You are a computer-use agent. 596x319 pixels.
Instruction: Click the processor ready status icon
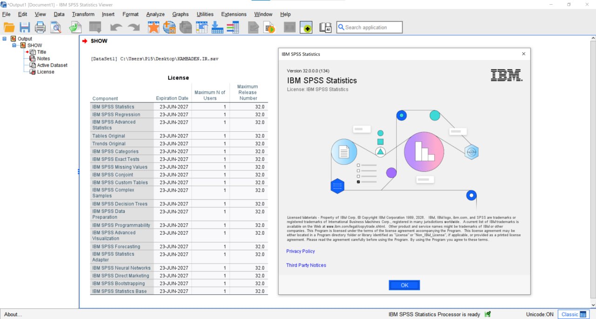(x=488, y=314)
